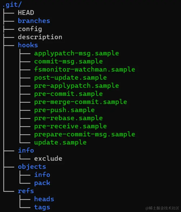The image size is (181, 212).
Task: Select the pre-commit.sample file
Action: click(x=68, y=94)
